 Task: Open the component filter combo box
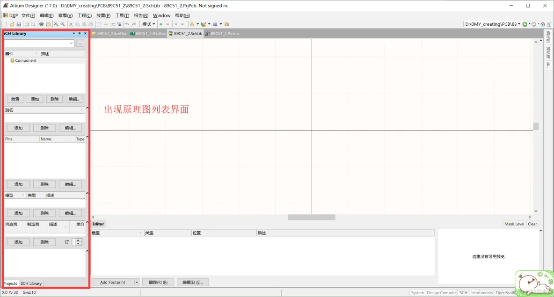pyautogui.click(x=39, y=43)
